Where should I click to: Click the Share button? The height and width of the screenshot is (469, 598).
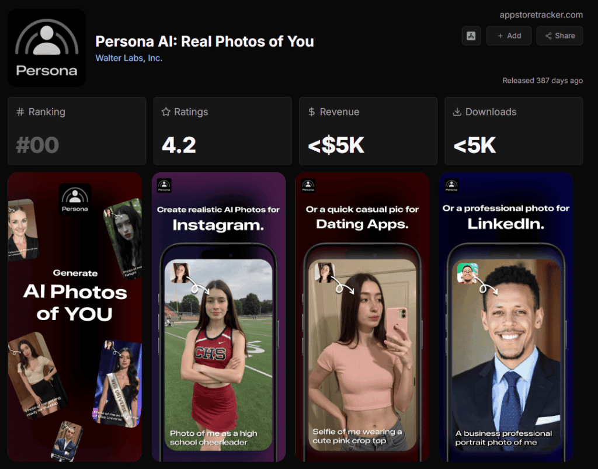pos(559,36)
